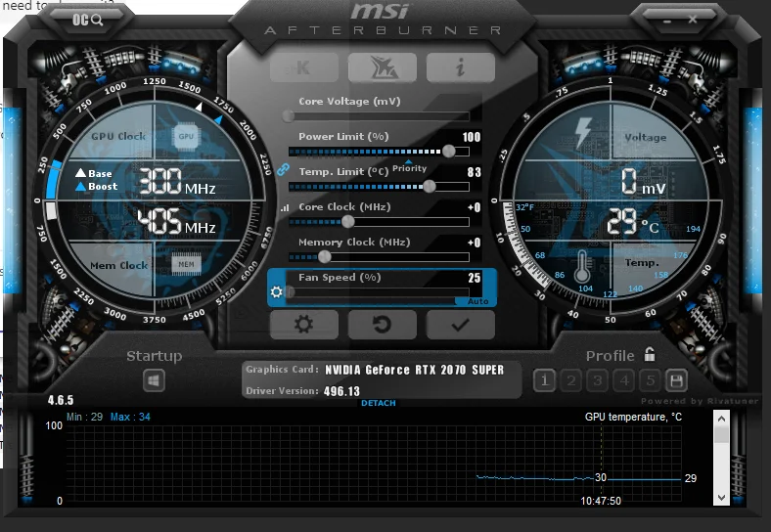Click the Memory Clock slider handle
771x532 pixels.
click(325, 256)
